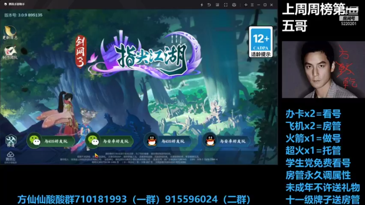Open the 更新日志 update log icon
The width and height of the screenshot is (365, 205).
(x=10, y=32)
